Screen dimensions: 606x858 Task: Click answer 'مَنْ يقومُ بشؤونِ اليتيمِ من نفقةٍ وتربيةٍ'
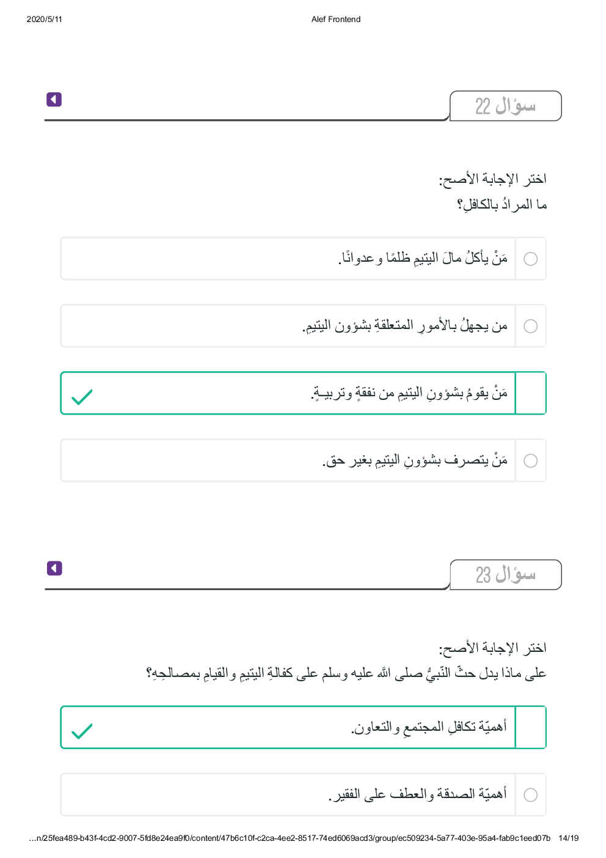tap(409, 393)
